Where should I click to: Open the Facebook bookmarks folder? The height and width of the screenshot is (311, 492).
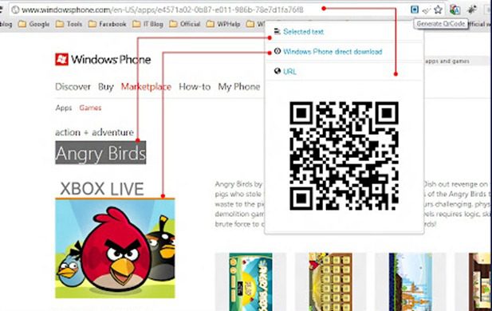[108, 24]
